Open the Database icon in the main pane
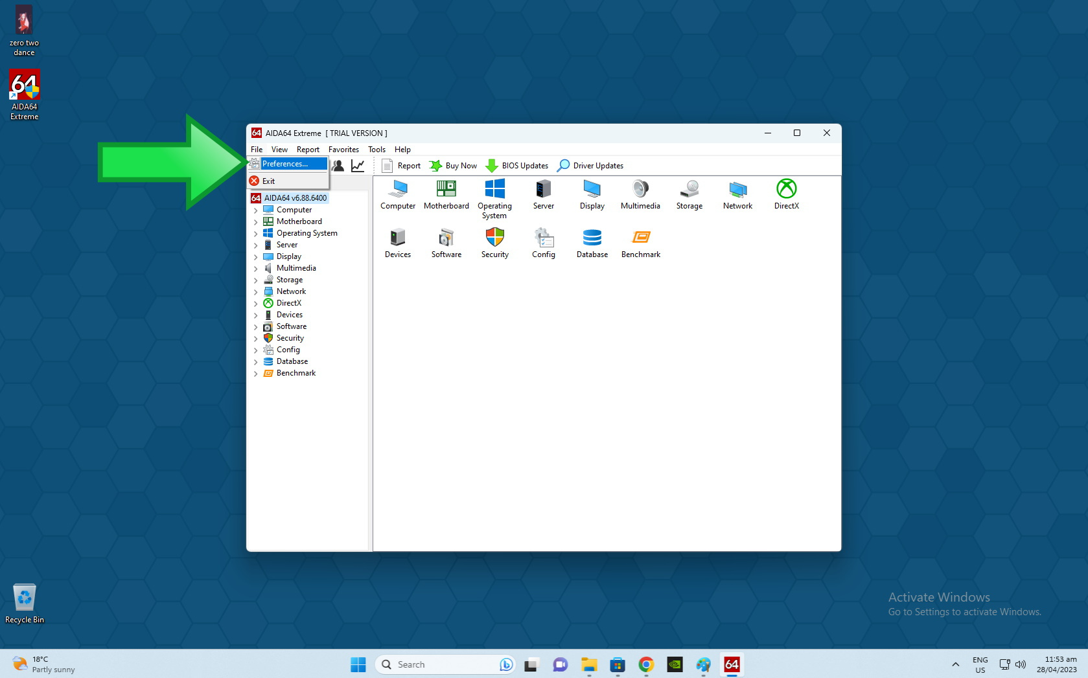1088x678 pixels. tap(592, 243)
